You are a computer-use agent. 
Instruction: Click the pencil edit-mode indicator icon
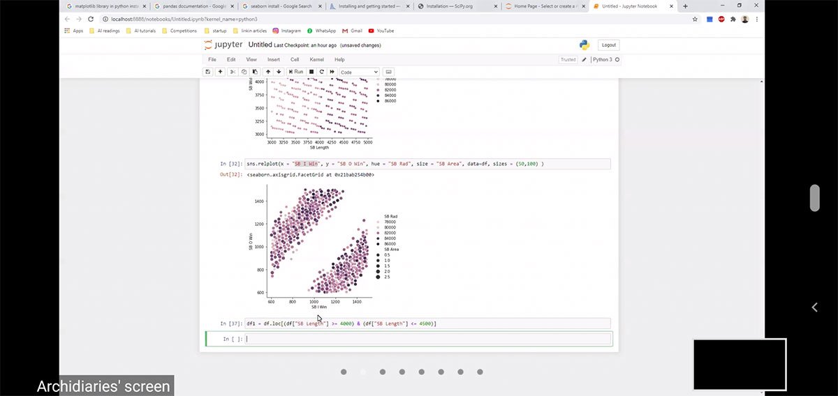[x=585, y=60]
